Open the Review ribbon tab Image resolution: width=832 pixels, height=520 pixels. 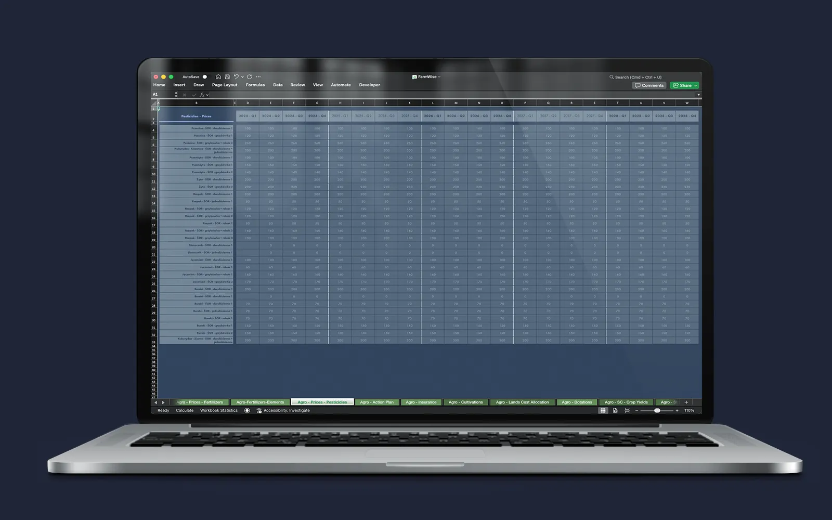point(297,85)
